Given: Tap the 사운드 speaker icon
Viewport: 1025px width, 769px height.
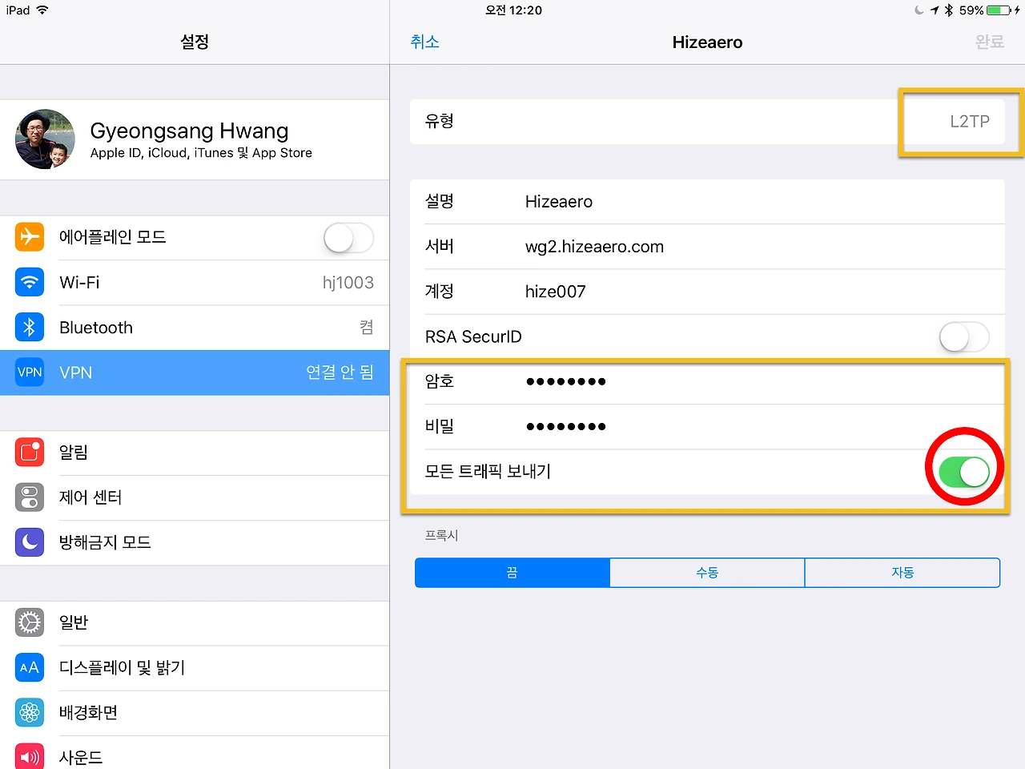Looking at the screenshot, I should (x=30, y=757).
